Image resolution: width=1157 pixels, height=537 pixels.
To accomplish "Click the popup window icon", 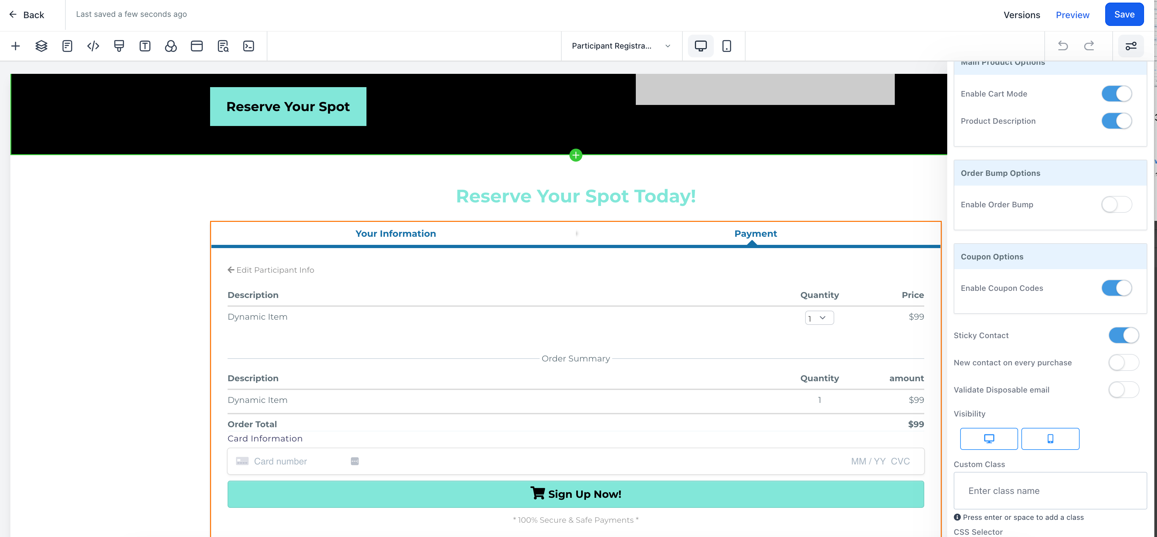I will click(197, 46).
